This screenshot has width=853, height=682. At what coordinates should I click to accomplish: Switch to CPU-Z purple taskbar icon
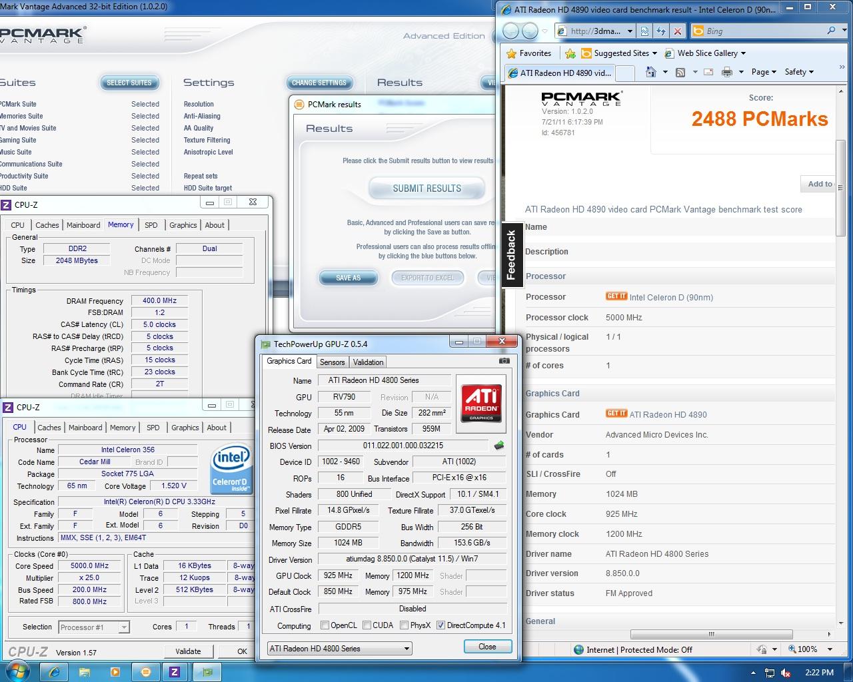[174, 671]
